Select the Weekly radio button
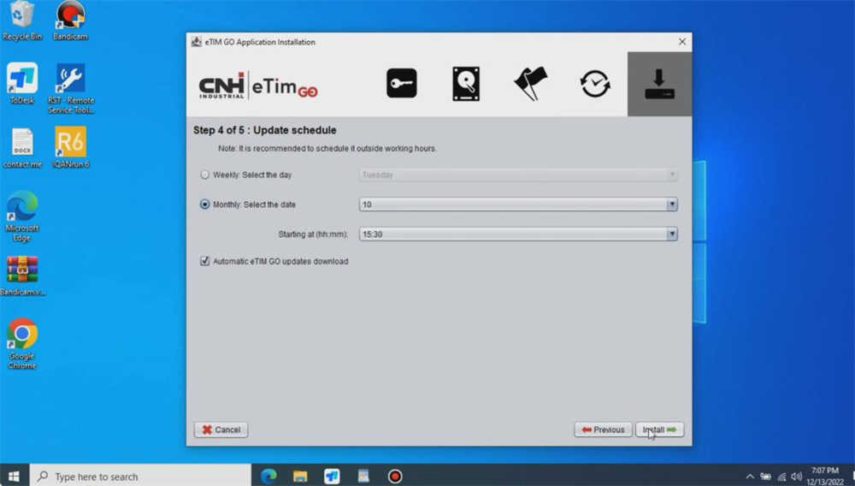Screen dimensions: 855x486 pos(204,175)
